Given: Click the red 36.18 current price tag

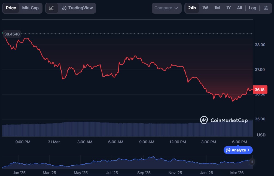Looking at the screenshot, I should (260, 90).
